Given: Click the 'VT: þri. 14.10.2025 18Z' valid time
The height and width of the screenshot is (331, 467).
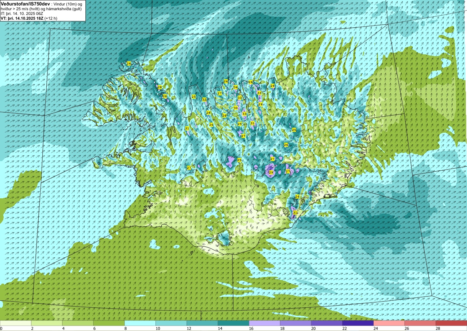Looking at the screenshot, I should click(22, 18).
